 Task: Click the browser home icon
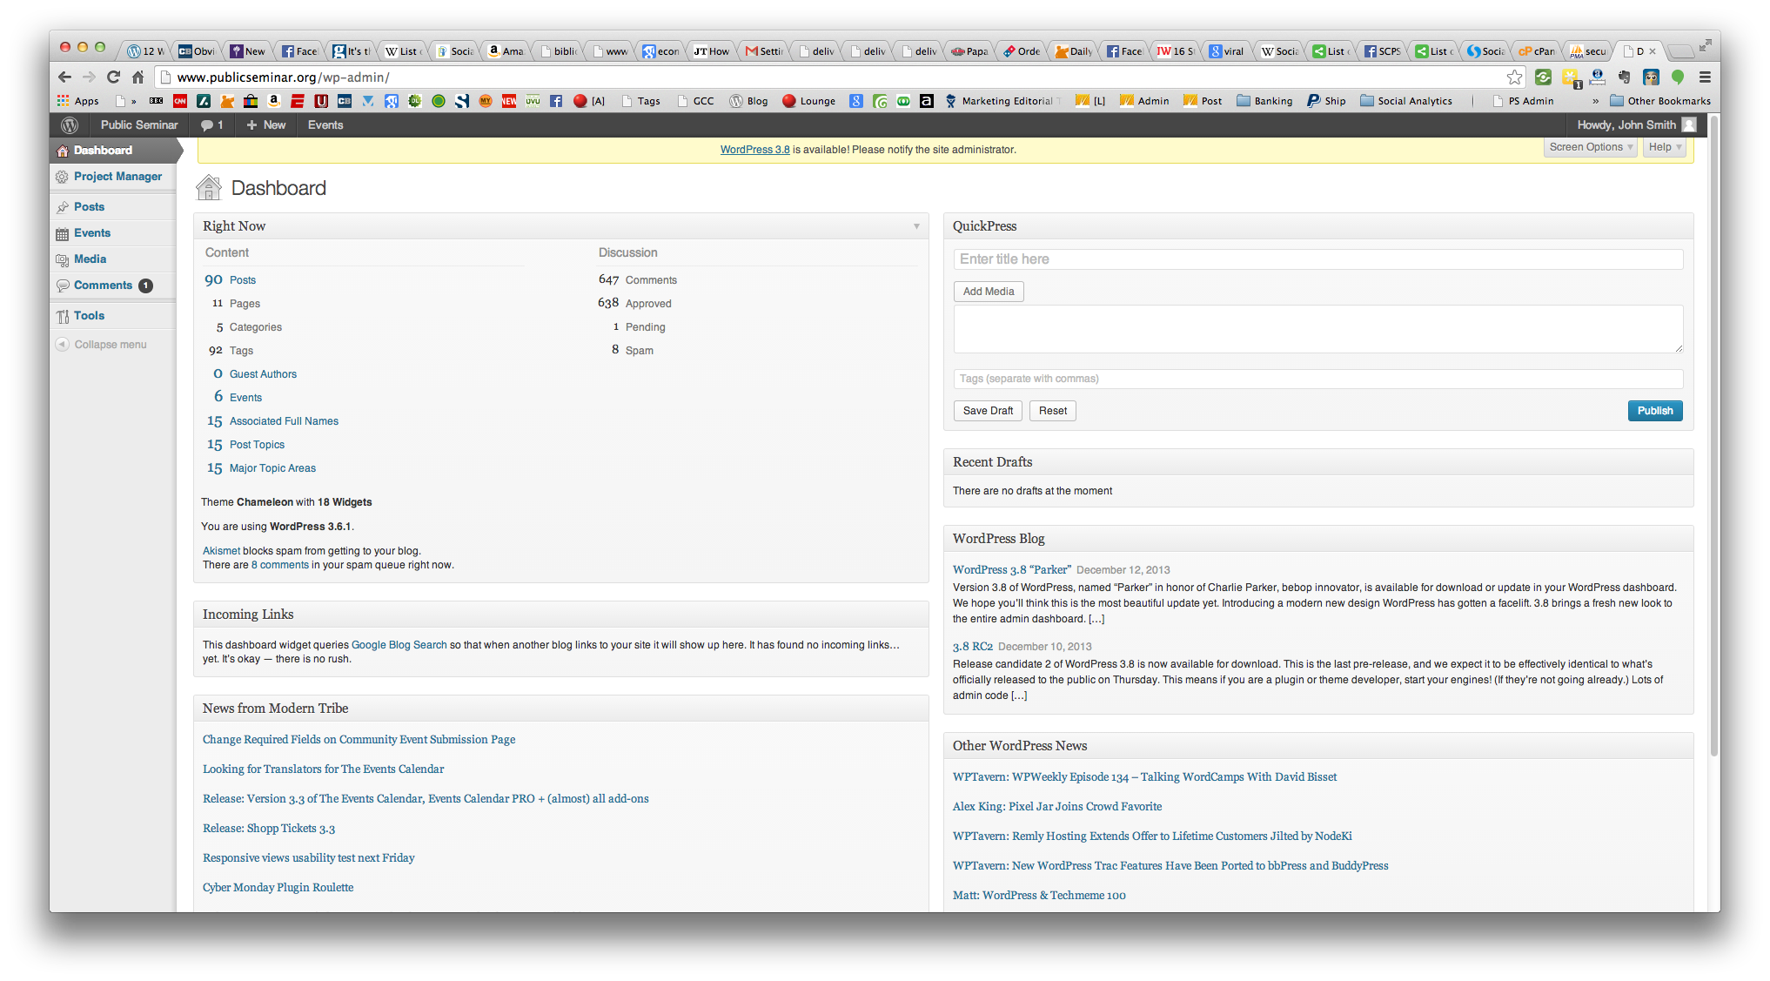137,77
